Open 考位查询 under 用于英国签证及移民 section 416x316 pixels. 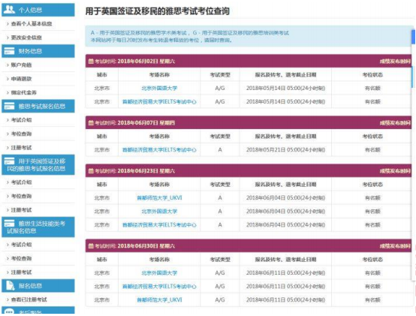(x=21, y=196)
